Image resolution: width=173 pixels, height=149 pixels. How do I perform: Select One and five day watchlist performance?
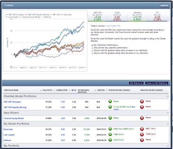pyautogui.click(x=92, y=48)
